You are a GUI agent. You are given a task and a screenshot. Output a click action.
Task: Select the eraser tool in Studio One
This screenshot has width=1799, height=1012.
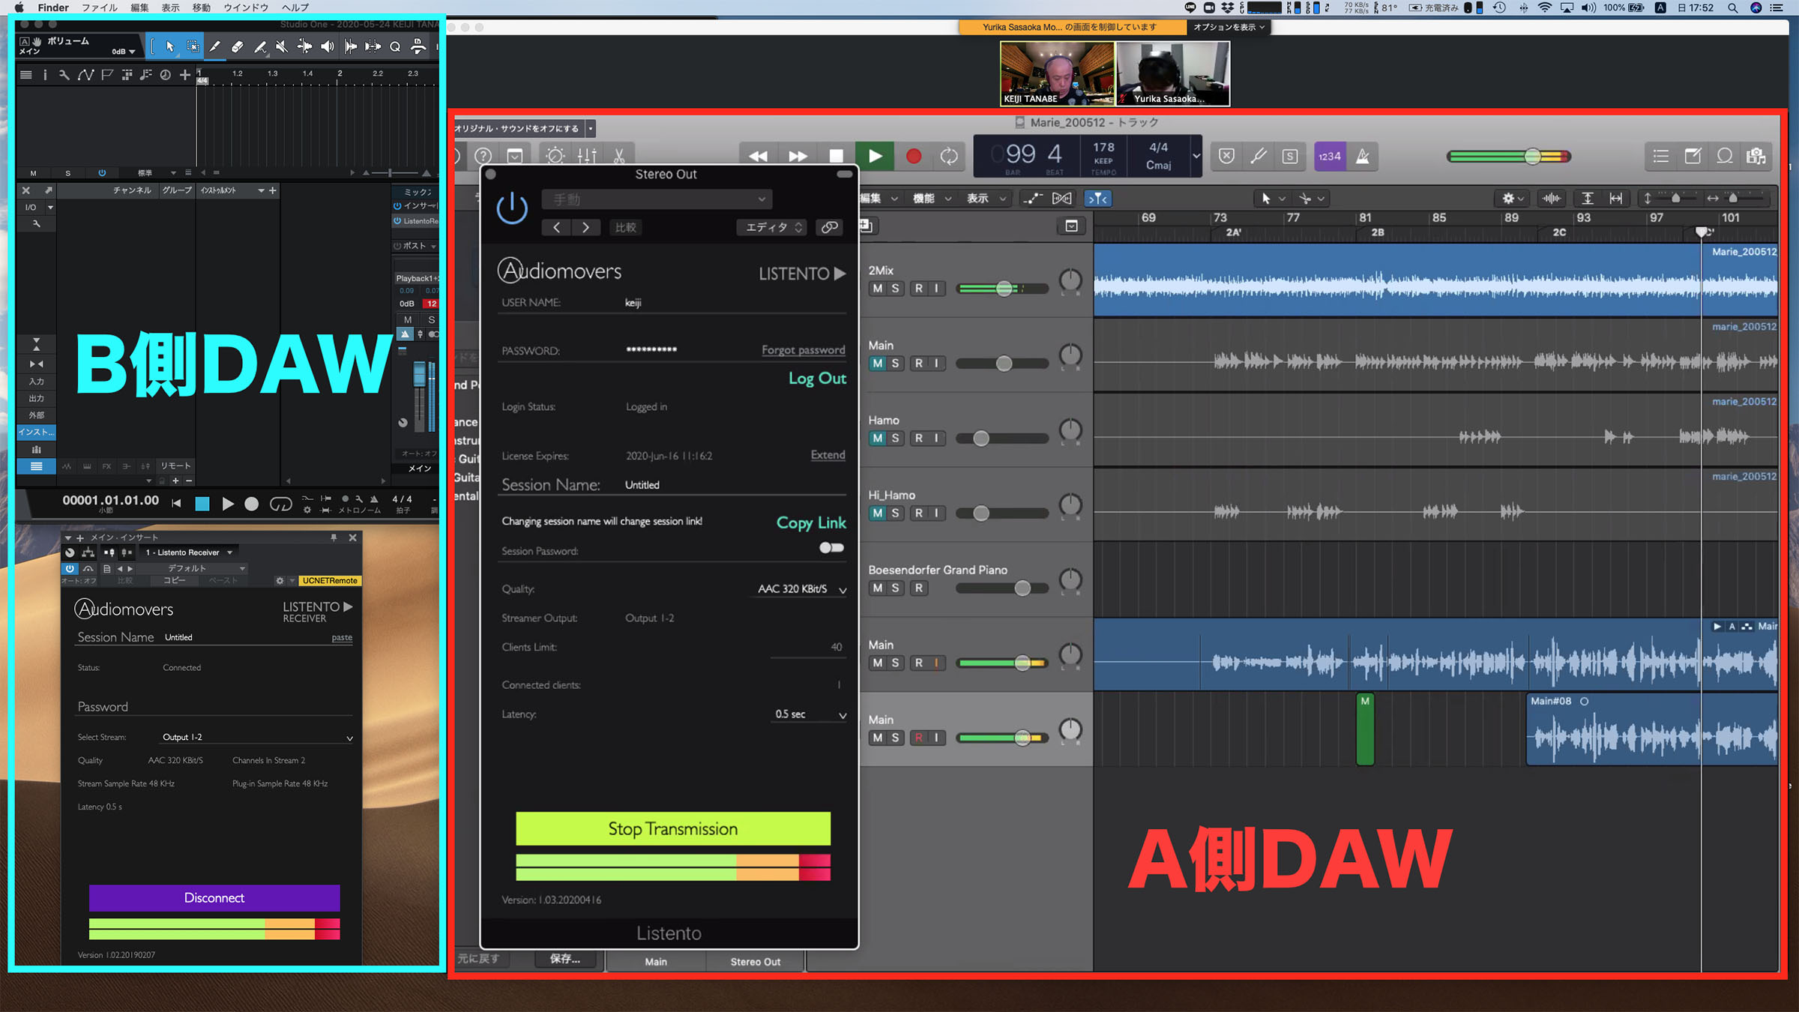237,46
